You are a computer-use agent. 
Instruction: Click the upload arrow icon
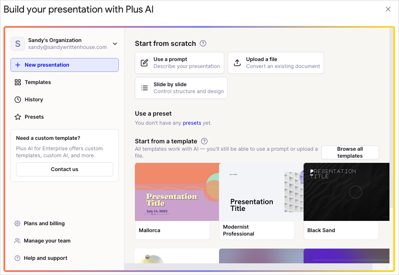[237, 63]
